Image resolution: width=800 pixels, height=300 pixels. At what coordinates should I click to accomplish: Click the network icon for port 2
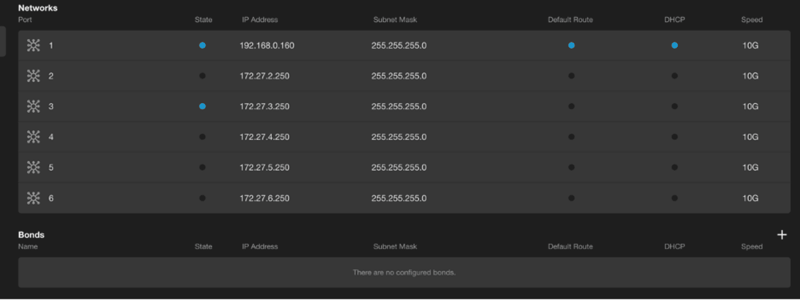click(x=33, y=76)
